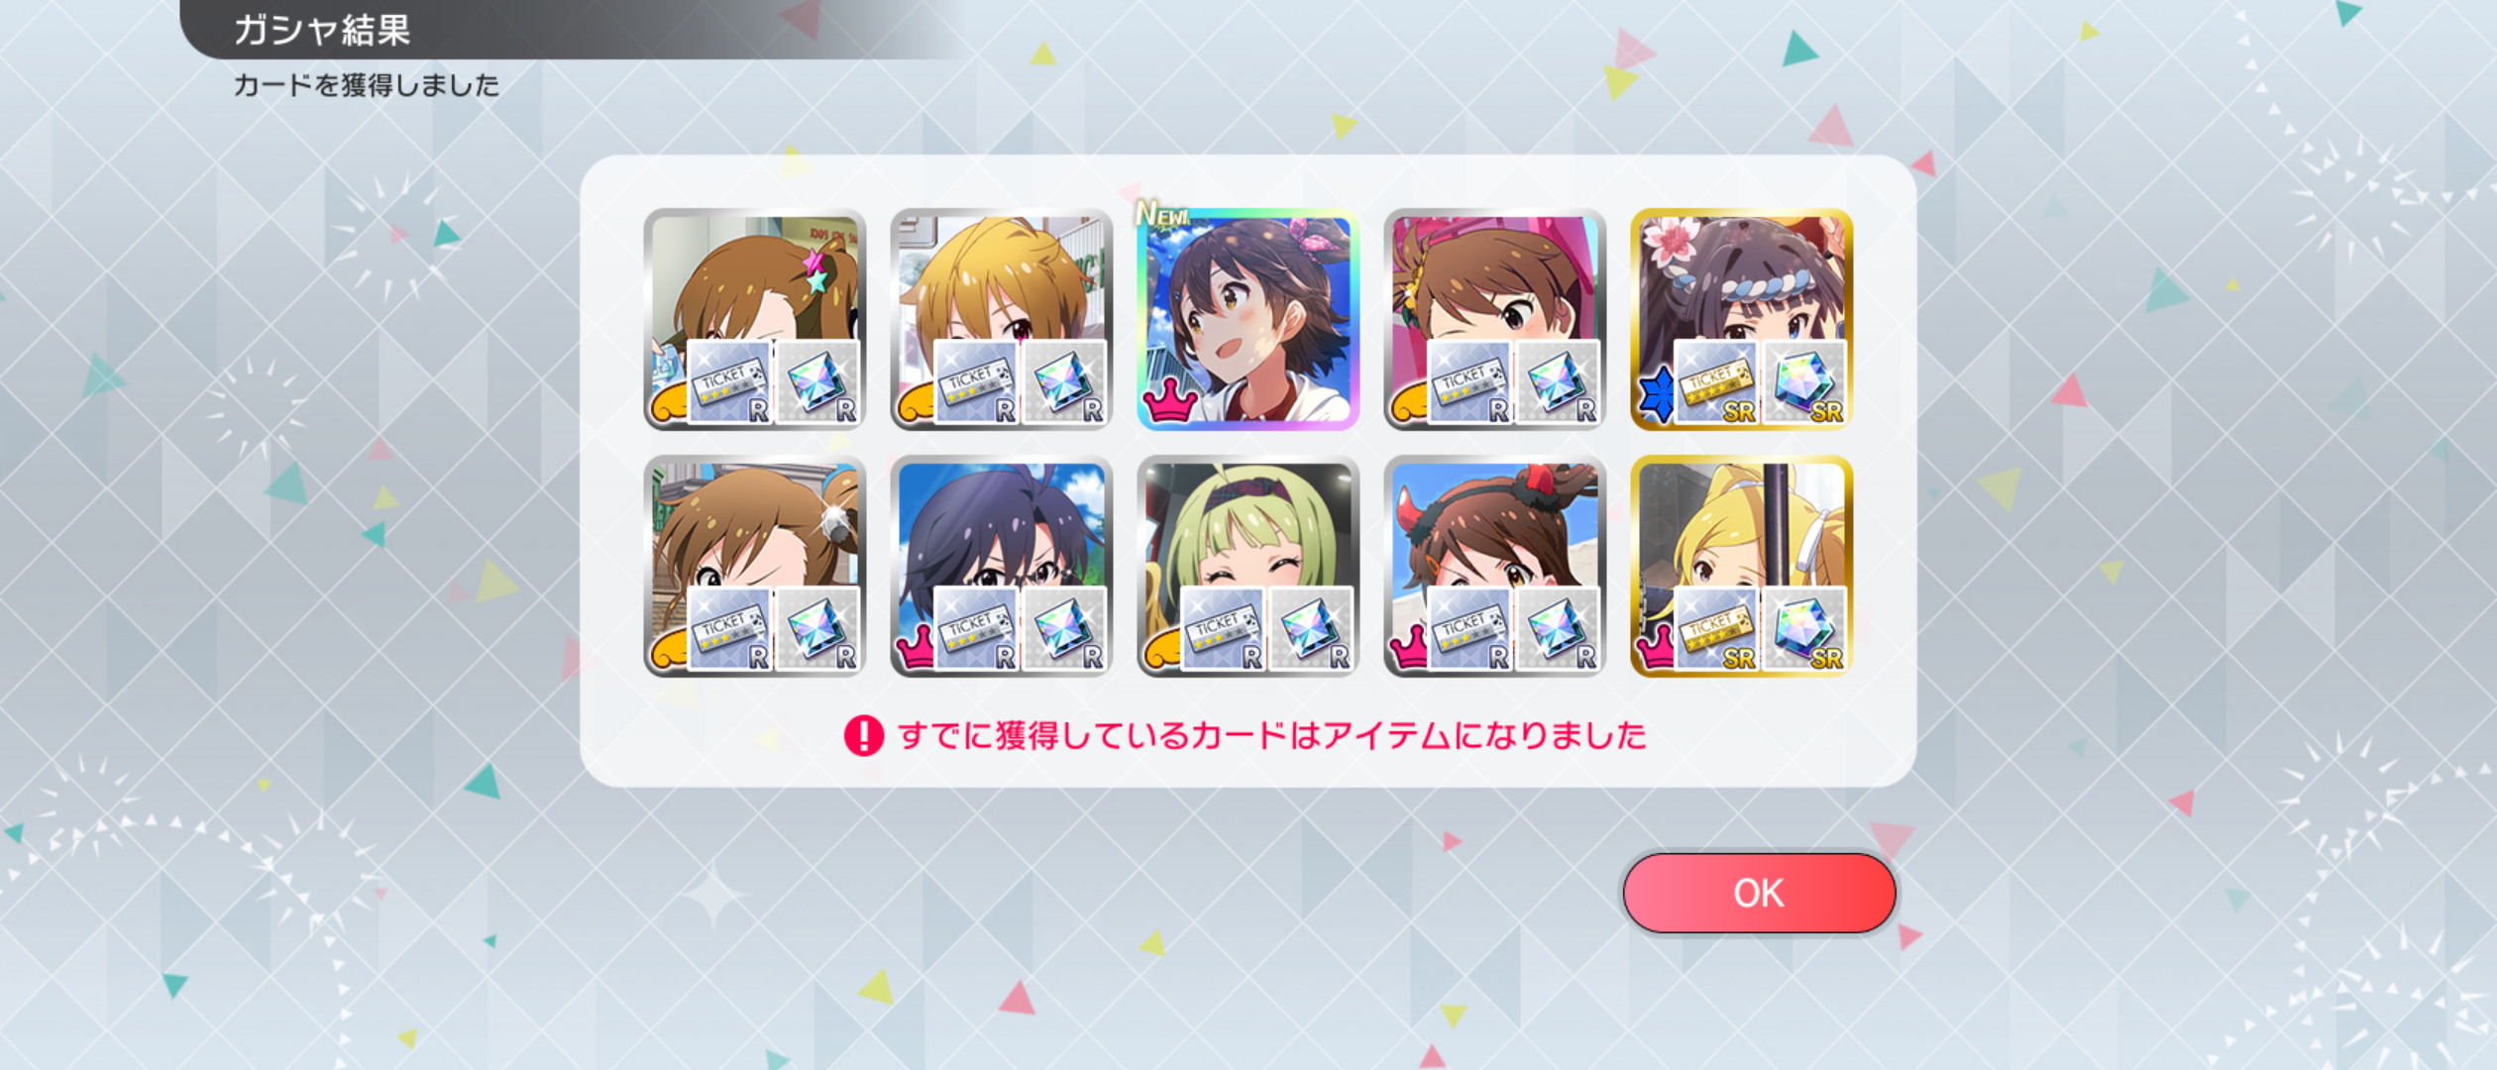Click the R crystal on green-haired girl card
Screen dimensions: 2497x1070
coord(1311,630)
